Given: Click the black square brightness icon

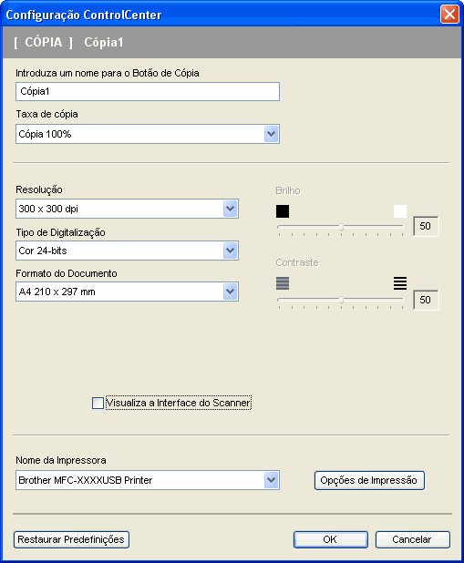Looking at the screenshot, I should pos(283,211).
